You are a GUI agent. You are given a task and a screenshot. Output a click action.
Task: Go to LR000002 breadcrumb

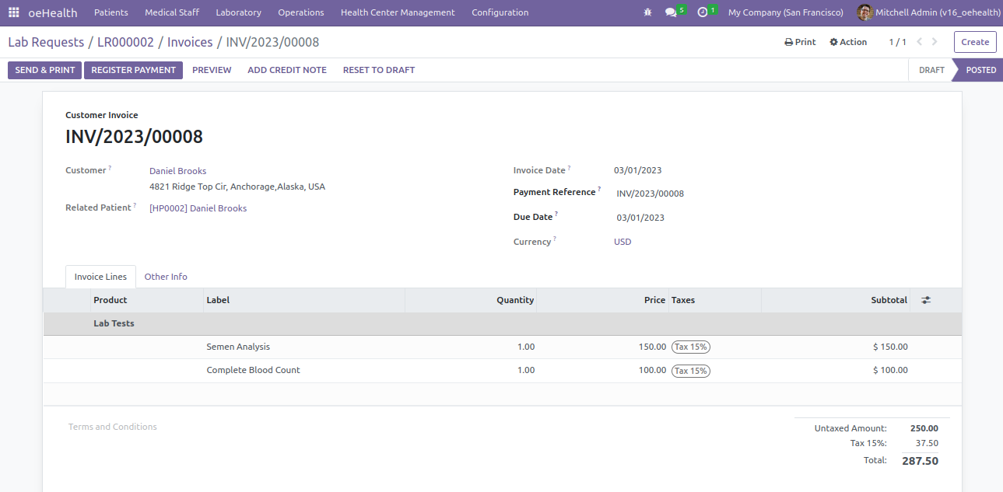coord(125,42)
